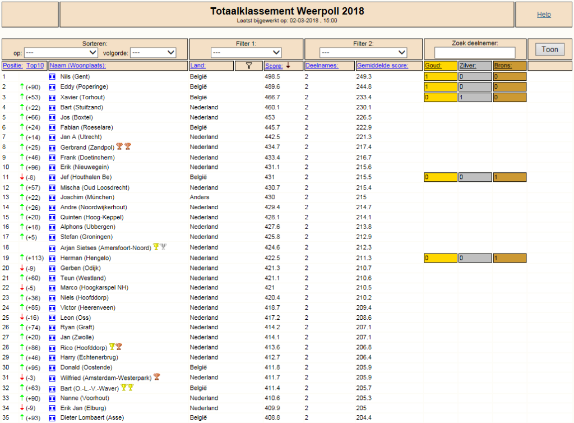Expand the Filter 2 dropdown
The height and width of the screenshot is (423, 574).
click(x=363, y=53)
